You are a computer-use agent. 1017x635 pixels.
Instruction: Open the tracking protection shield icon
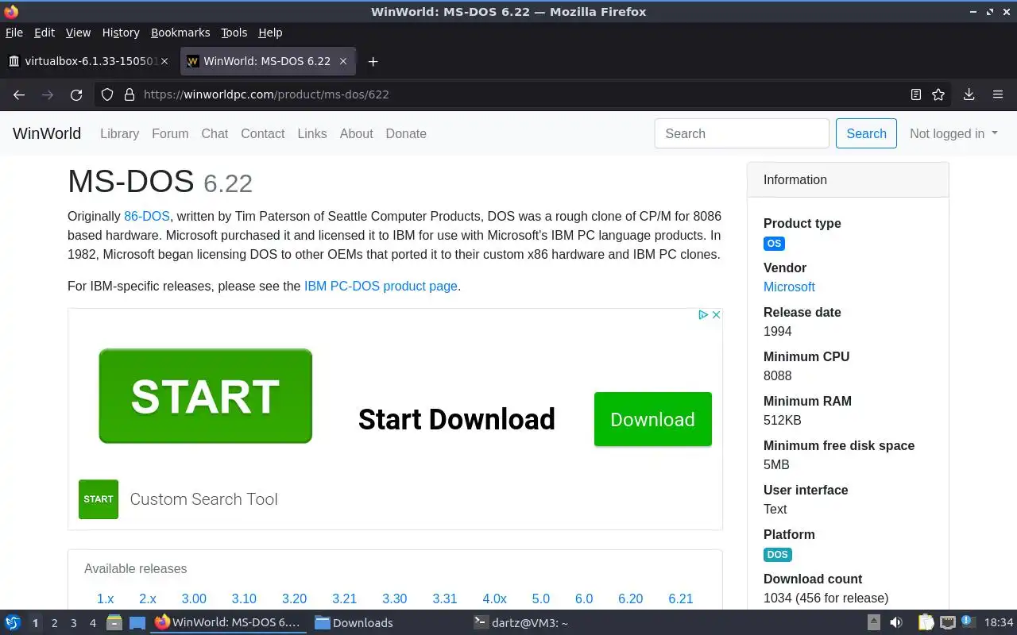point(107,94)
